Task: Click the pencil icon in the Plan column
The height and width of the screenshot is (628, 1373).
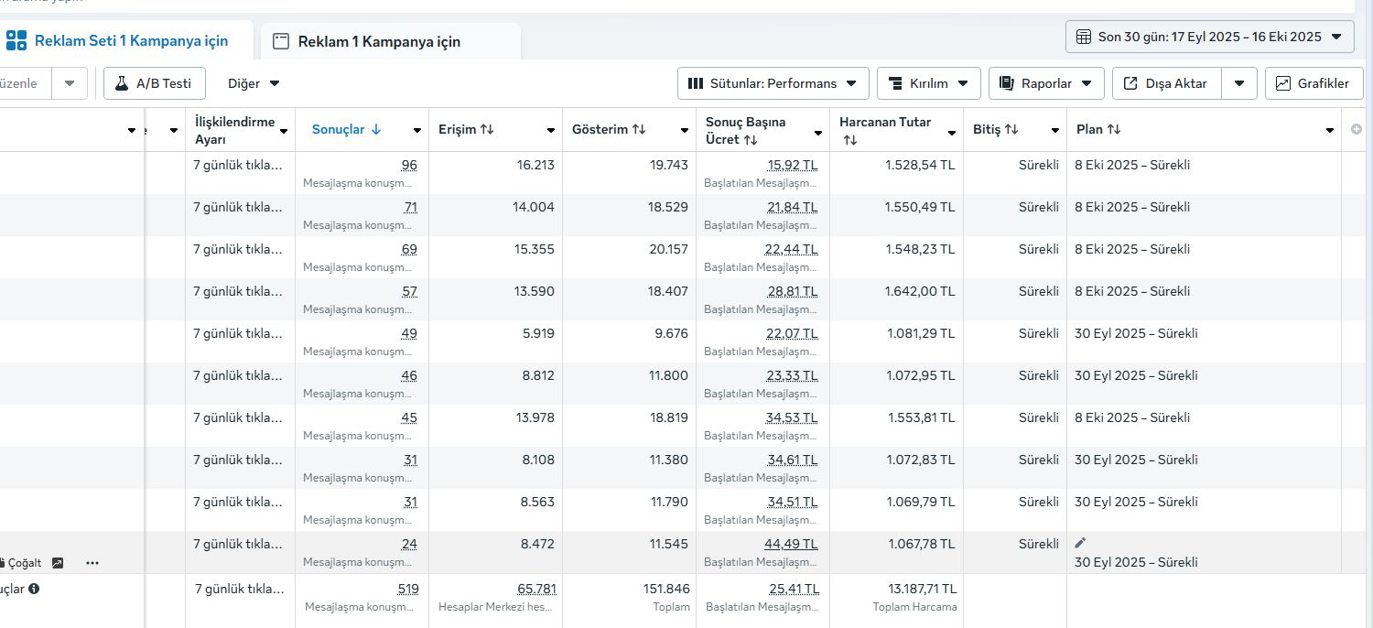Action: (x=1080, y=543)
